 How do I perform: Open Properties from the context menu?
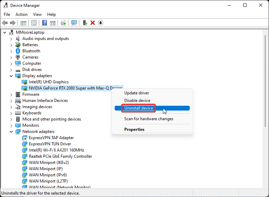pos(152,129)
